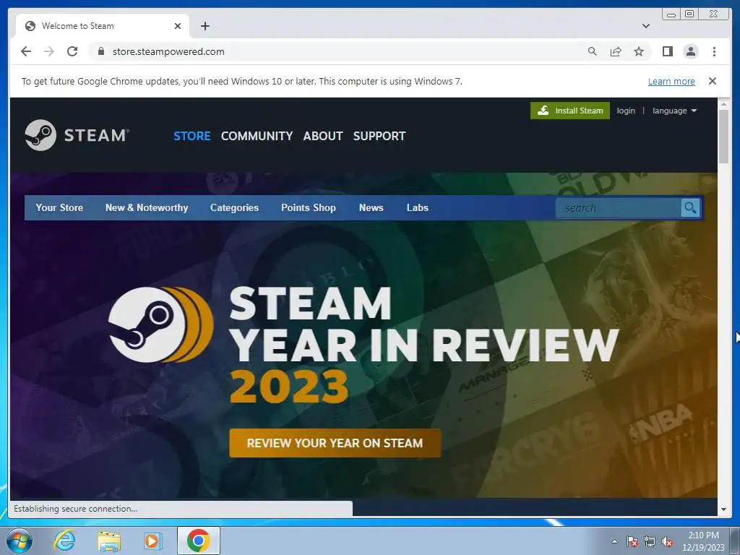Viewport: 740px width, 555px height.
Task: Dismiss the Chrome update notification bar
Action: (x=713, y=81)
